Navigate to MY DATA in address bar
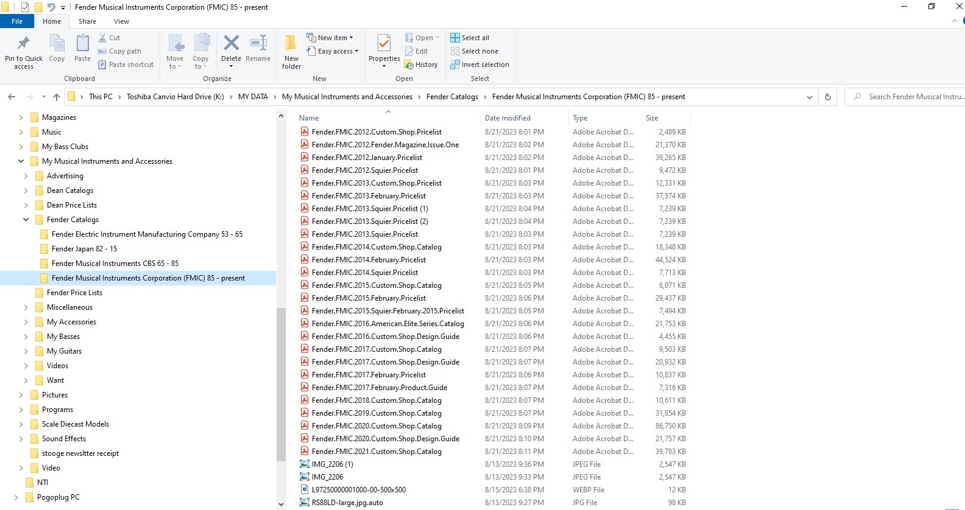965x510 pixels. click(253, 97)
